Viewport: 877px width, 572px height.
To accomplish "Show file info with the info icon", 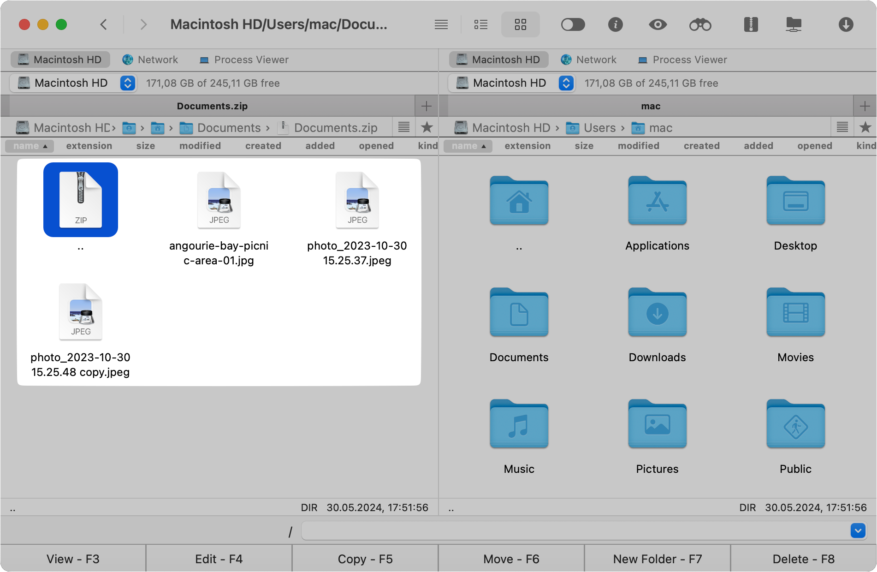I will point(615,24).
